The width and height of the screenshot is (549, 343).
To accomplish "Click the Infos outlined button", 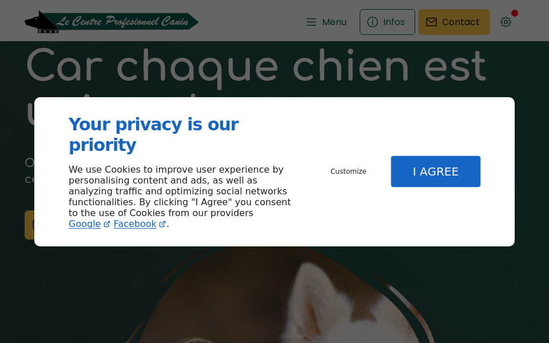I will 387,22.
